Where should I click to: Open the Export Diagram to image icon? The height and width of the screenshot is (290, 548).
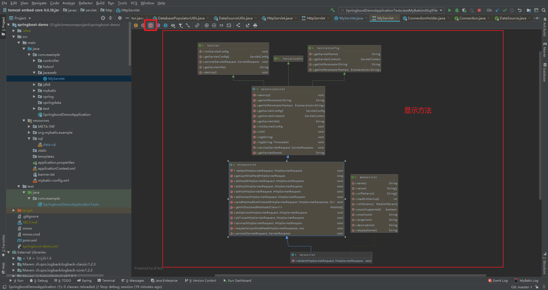pos(247,25)
